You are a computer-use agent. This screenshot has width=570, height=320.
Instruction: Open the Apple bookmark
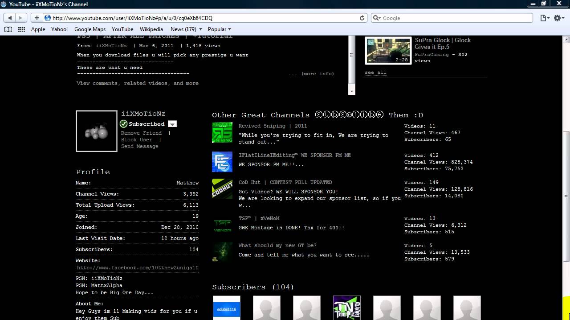38,29
